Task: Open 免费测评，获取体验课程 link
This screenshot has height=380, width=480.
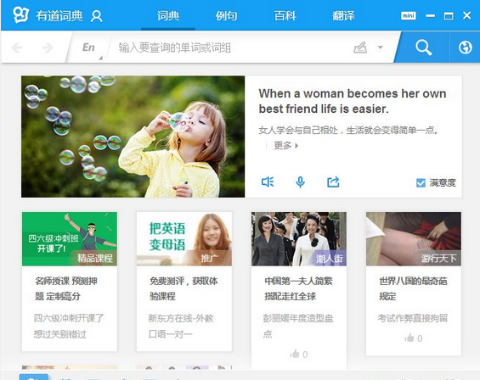Action: click(x=184, y=288)
